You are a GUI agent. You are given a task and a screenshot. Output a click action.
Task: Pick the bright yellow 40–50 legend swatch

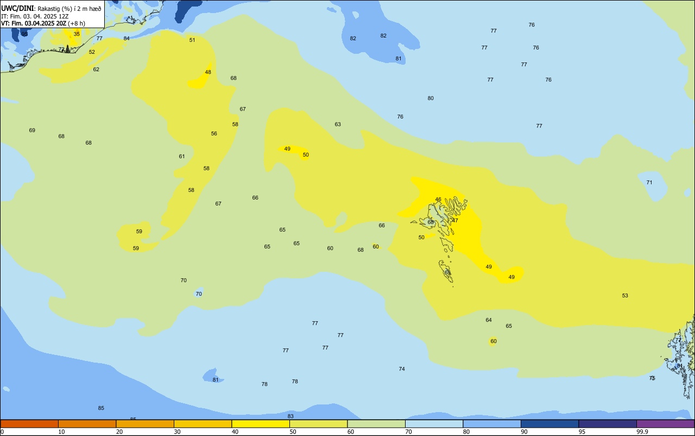[261, 423]
